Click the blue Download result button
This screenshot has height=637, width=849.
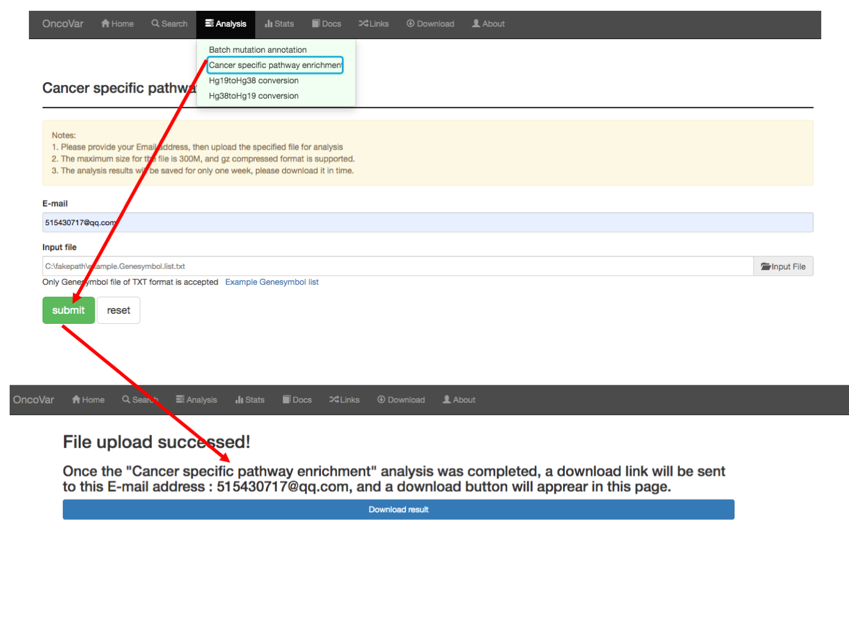tap(399, 509)
